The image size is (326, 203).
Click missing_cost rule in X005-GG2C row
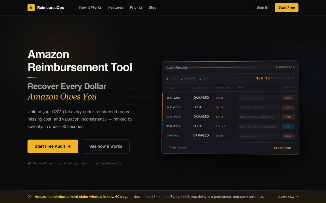pos(259,136)
